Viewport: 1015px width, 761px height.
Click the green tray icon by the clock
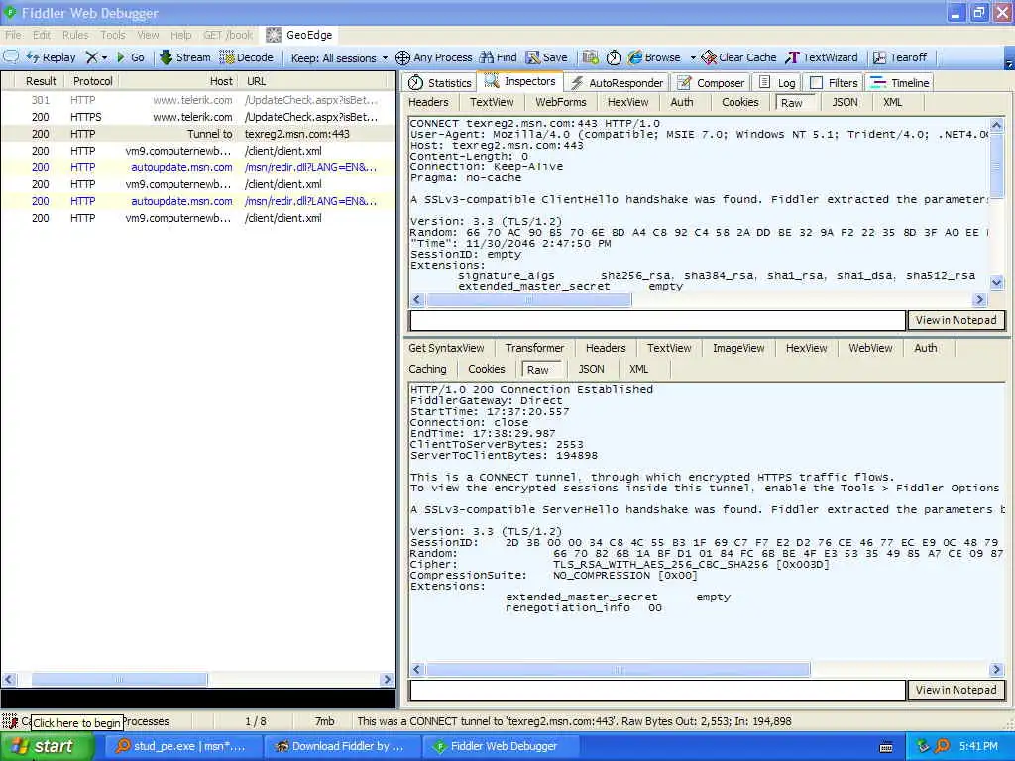(x=923, y=747)
